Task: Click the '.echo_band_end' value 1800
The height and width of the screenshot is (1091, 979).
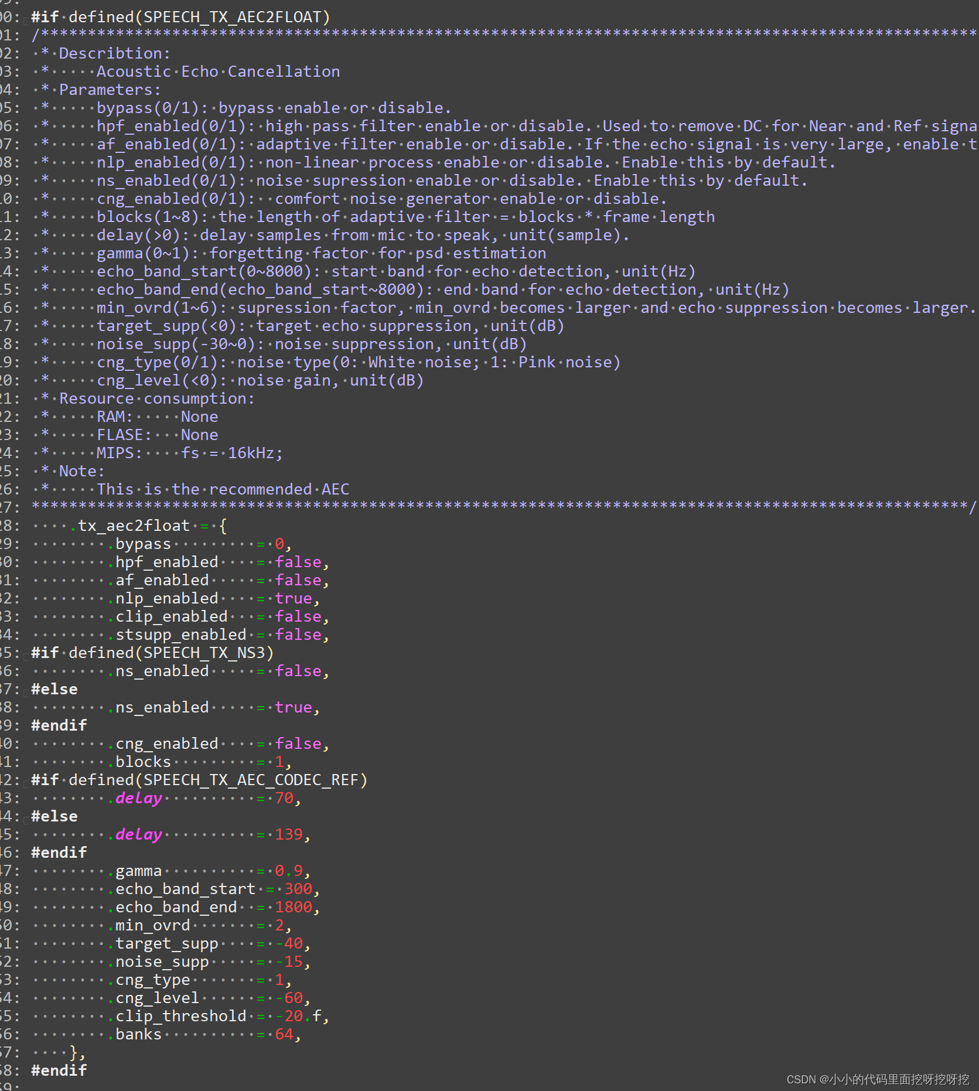Action: 294,907
